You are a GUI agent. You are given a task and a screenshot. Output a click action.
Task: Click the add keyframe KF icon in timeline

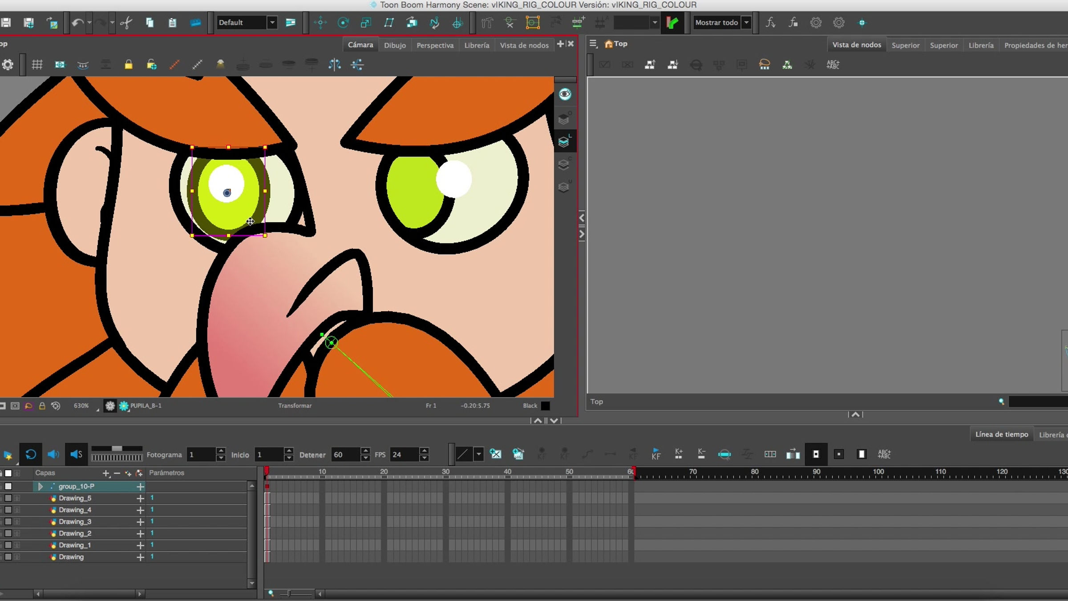[656, 454]
